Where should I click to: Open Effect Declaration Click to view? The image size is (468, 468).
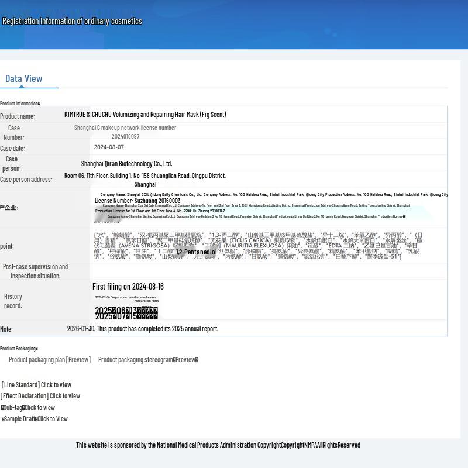pos(40,396)
